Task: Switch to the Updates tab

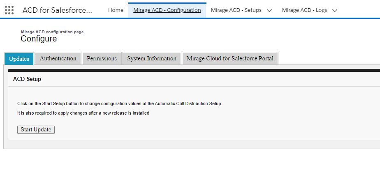Action: point(19,59)
